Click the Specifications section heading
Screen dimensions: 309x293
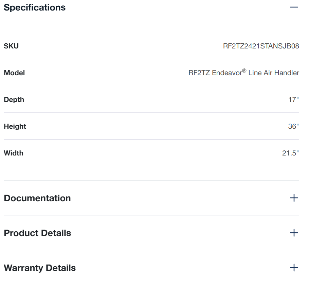tap(35, 7)
